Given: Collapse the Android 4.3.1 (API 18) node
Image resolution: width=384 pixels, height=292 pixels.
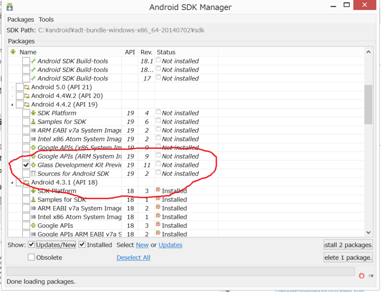Looking at the screenshot, I should coord(12,182).
